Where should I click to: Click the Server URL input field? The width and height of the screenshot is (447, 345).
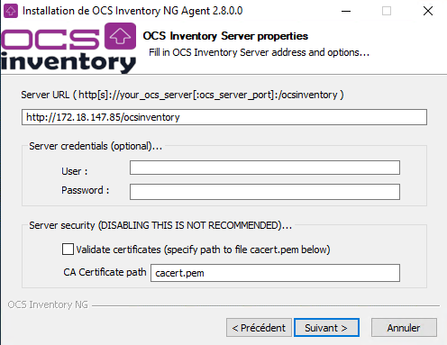tap(224, 117)
